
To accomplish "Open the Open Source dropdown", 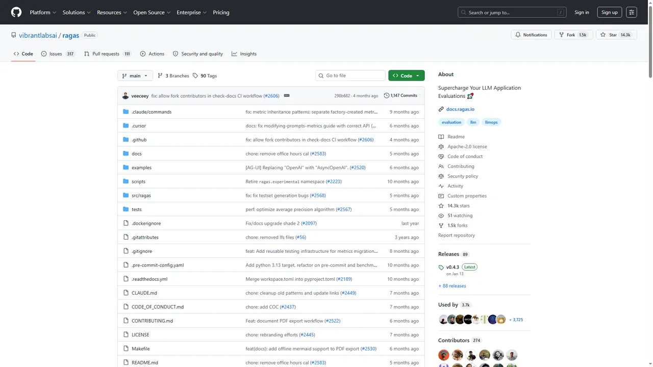I will pos(152,12).
